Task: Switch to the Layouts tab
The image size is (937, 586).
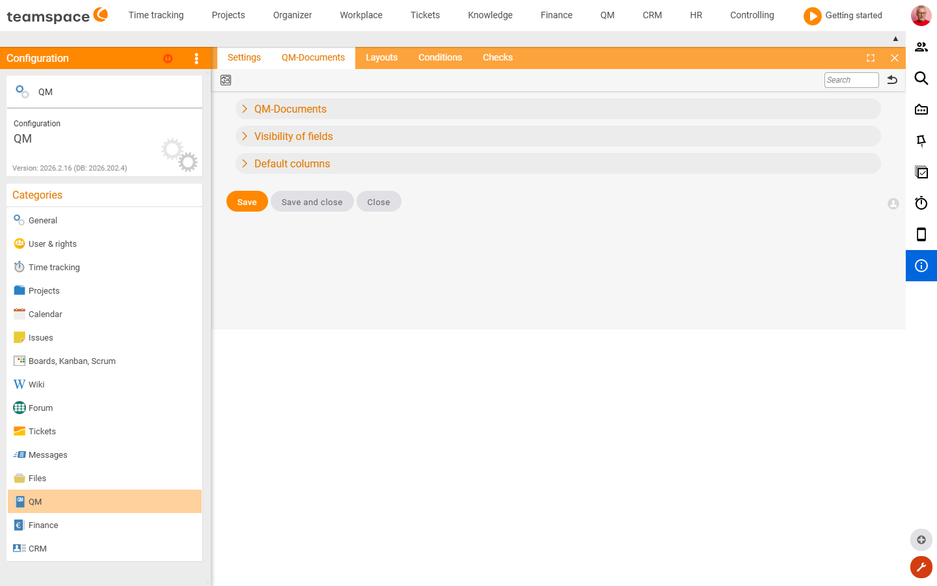Action: (x=381, y=58)
